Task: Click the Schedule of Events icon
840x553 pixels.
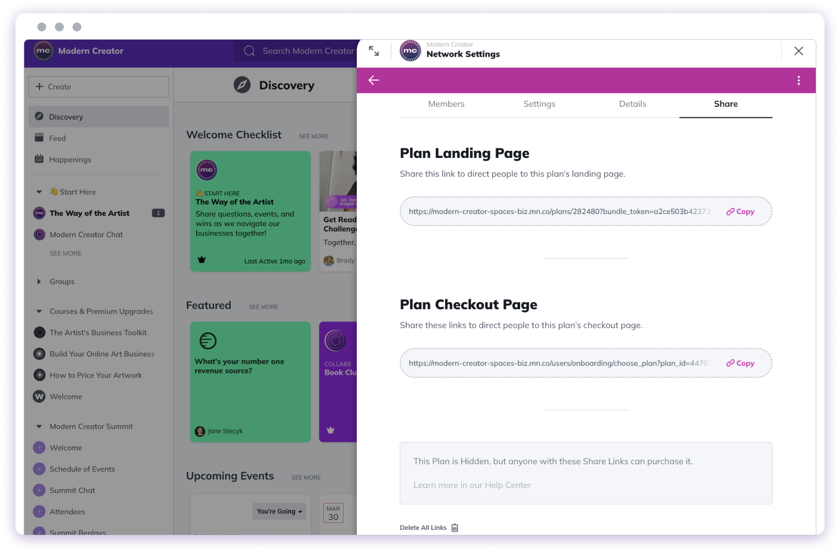Action: tap(39, 469)
